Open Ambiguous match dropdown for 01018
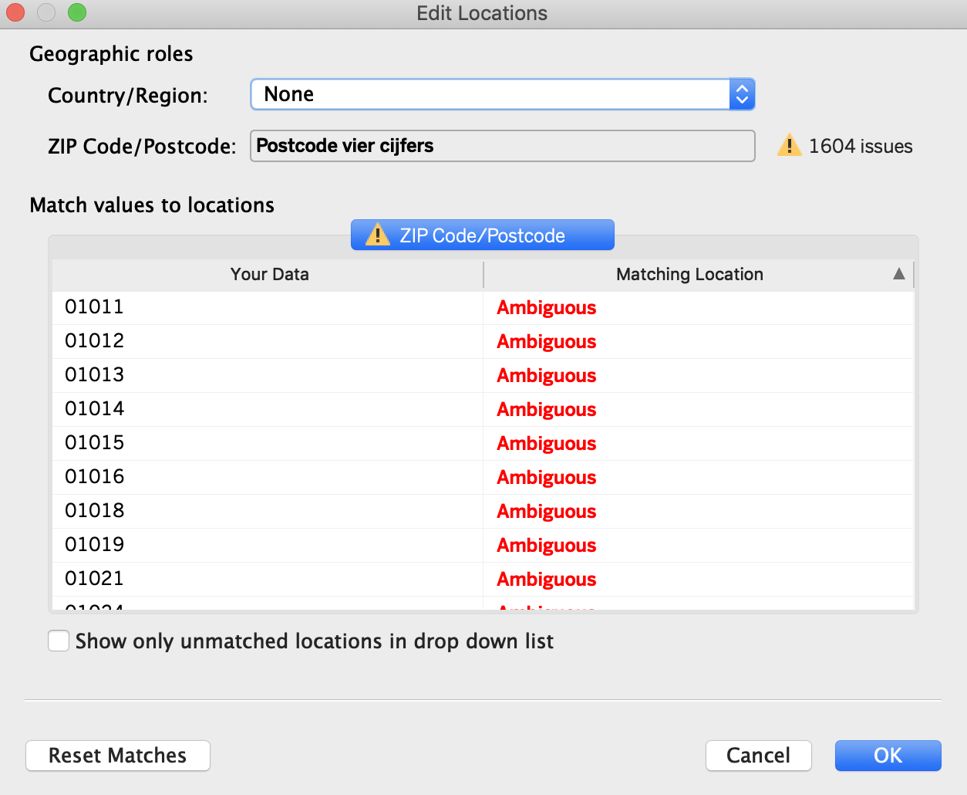Image resolution: width=967 pixels, height=795 pixels. tap(546, 512)
